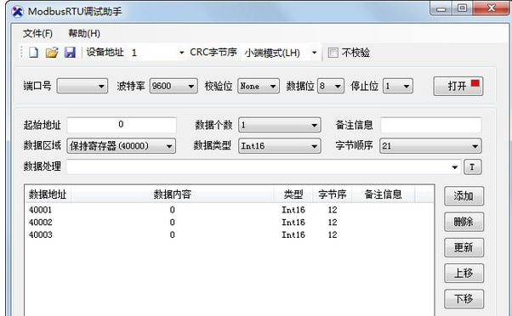Click the 起始地址 input field
The image size is (512, 316).
(122, 125)
